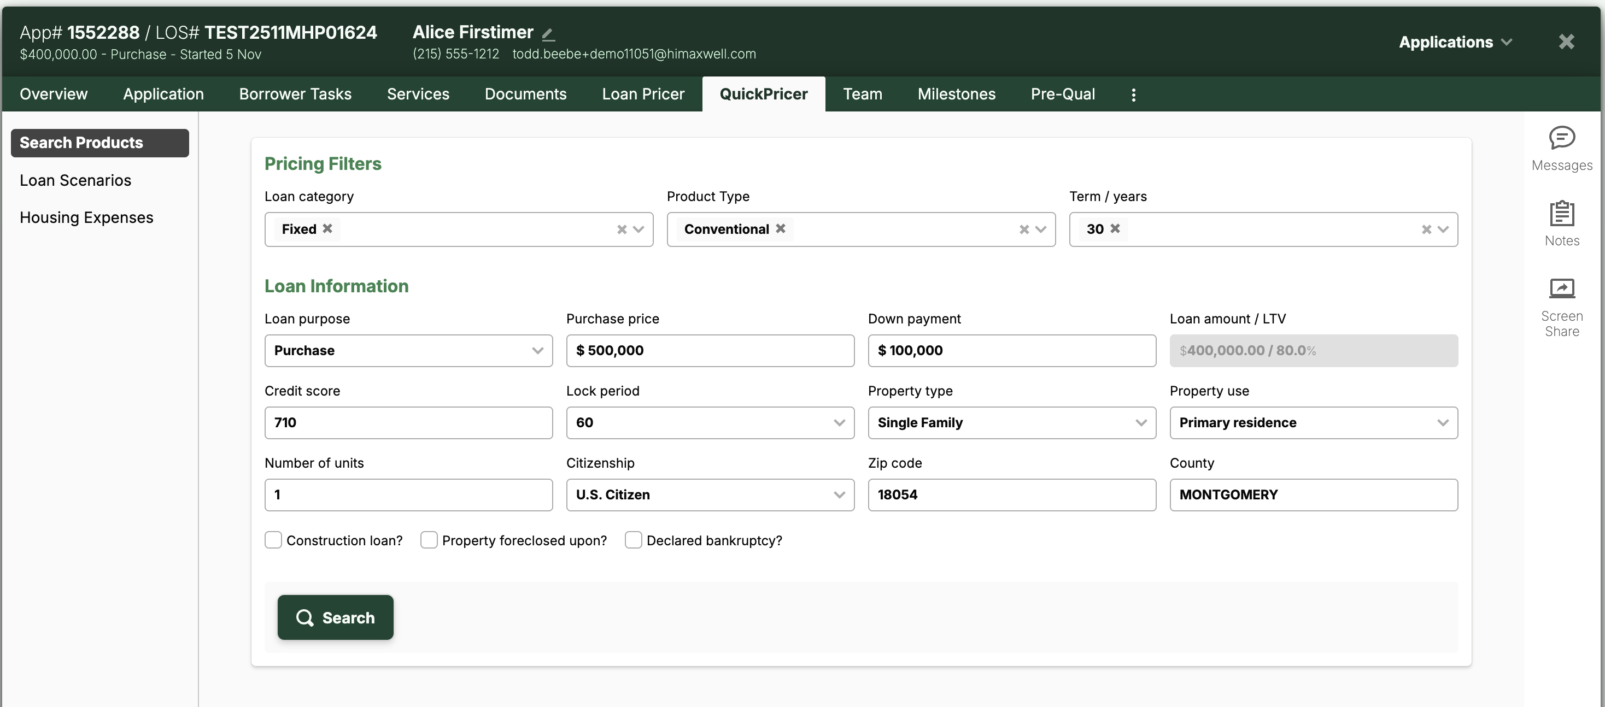Remove the 30 year term tag
Screen dimensions: 1605x707
1115,228
